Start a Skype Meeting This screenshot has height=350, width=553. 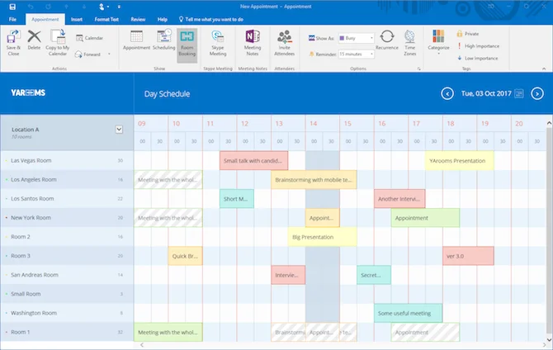coord(218,41)
